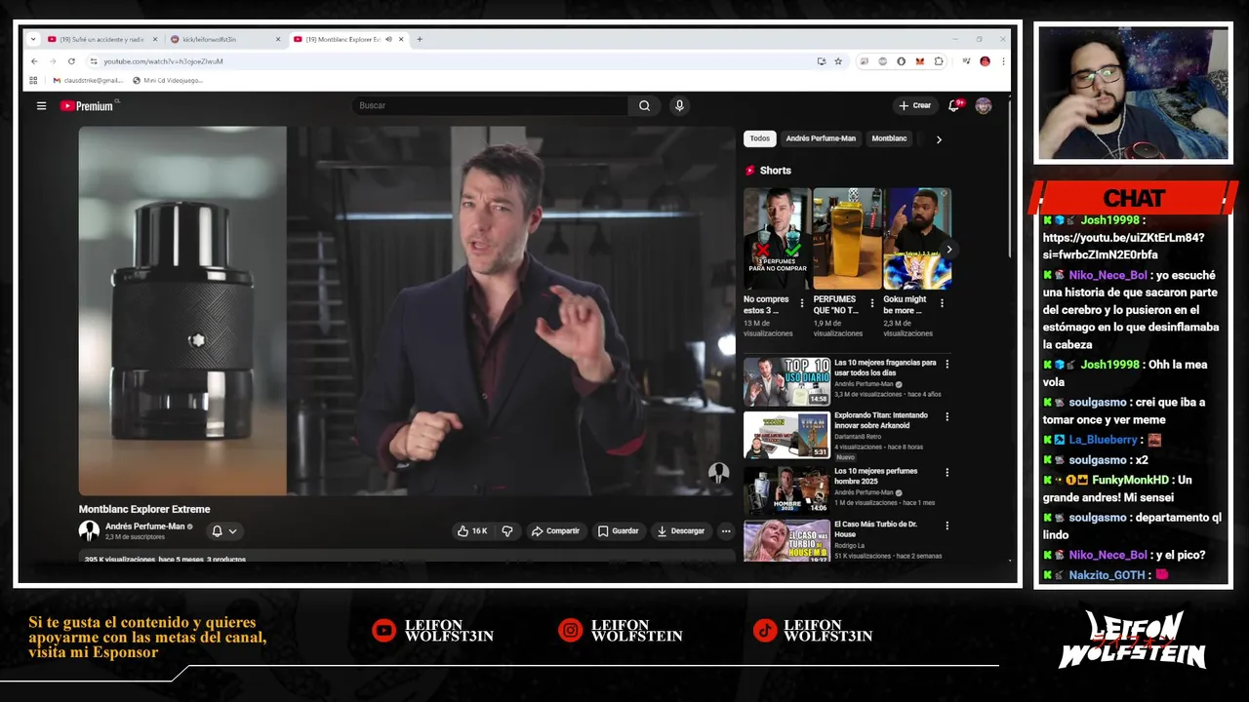Click Andrés Perfume-Man channel avatar

(89, 530)
